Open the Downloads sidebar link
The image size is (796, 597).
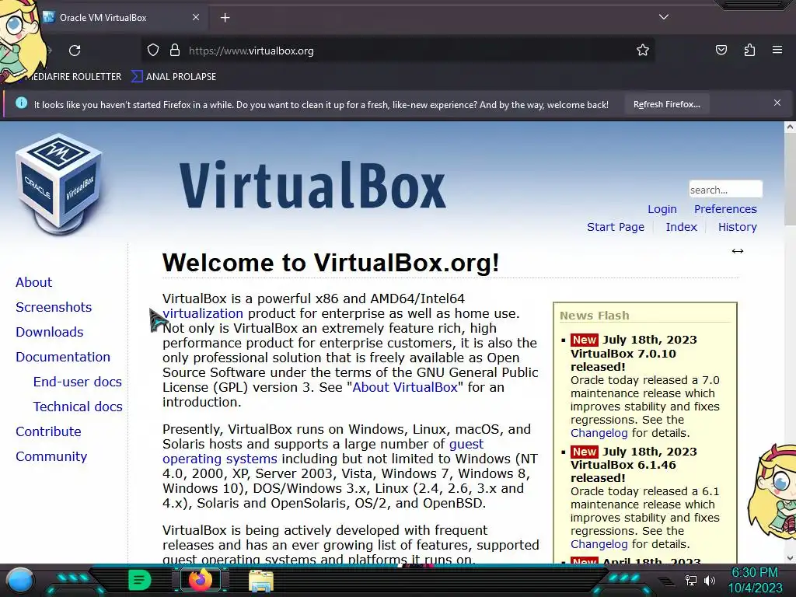tap(50, 332)
